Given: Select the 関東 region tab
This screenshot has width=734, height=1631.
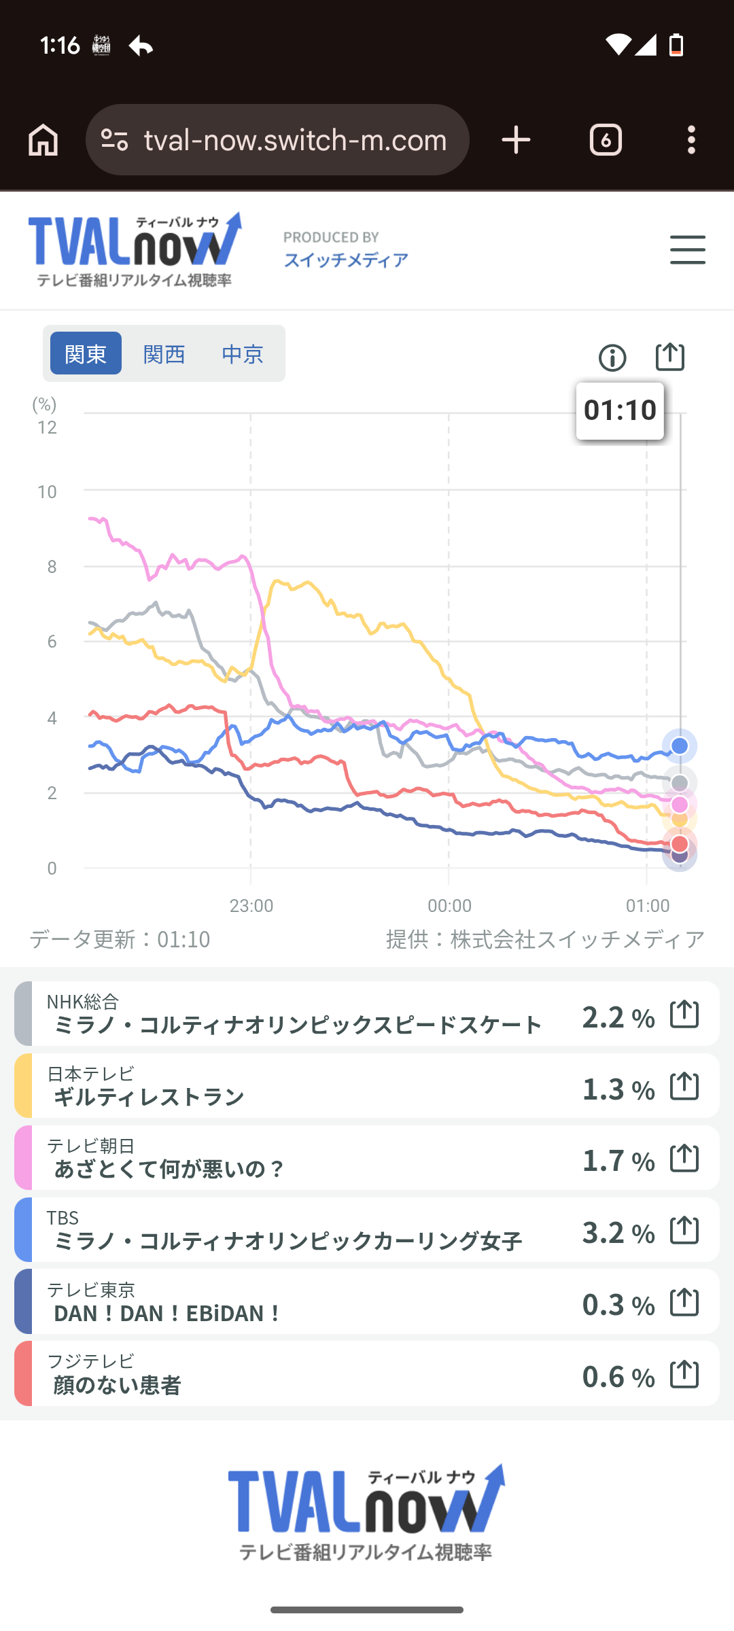Looking at the screenshot, I should [x=86, y=353].
